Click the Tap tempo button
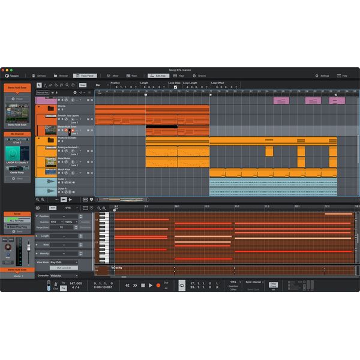This screenshot has width=360, height=360. pyautogui.click(x=64, y=283)
